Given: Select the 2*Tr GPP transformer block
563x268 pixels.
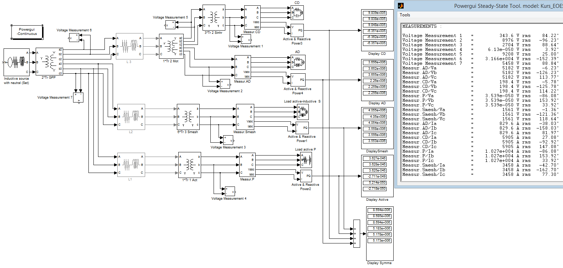Looking at the screenshot, I should (x=49, y=61).
